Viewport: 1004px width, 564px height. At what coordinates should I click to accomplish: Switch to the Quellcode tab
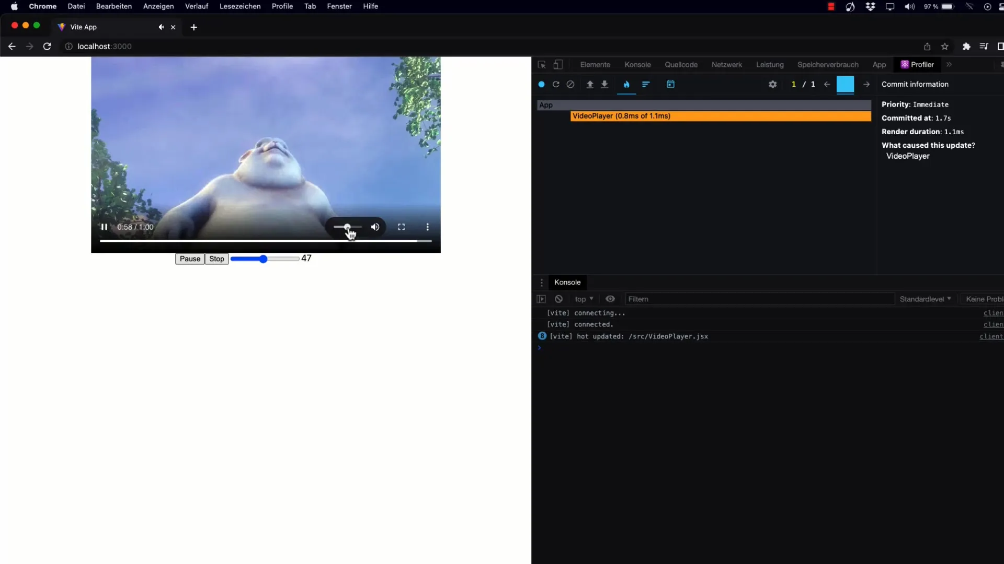tap(681, 65)
